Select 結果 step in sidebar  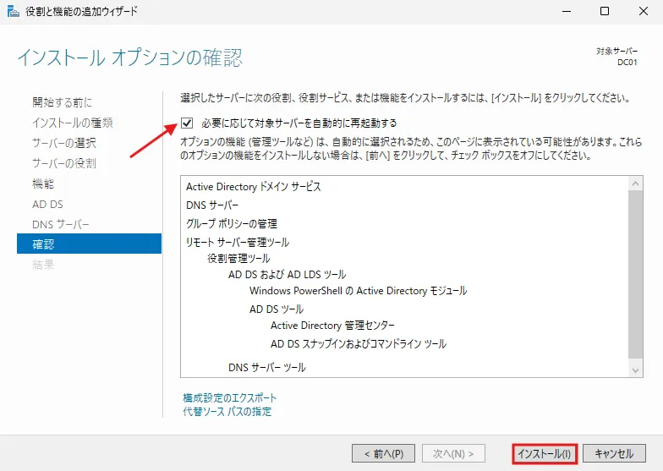(43, 265)
